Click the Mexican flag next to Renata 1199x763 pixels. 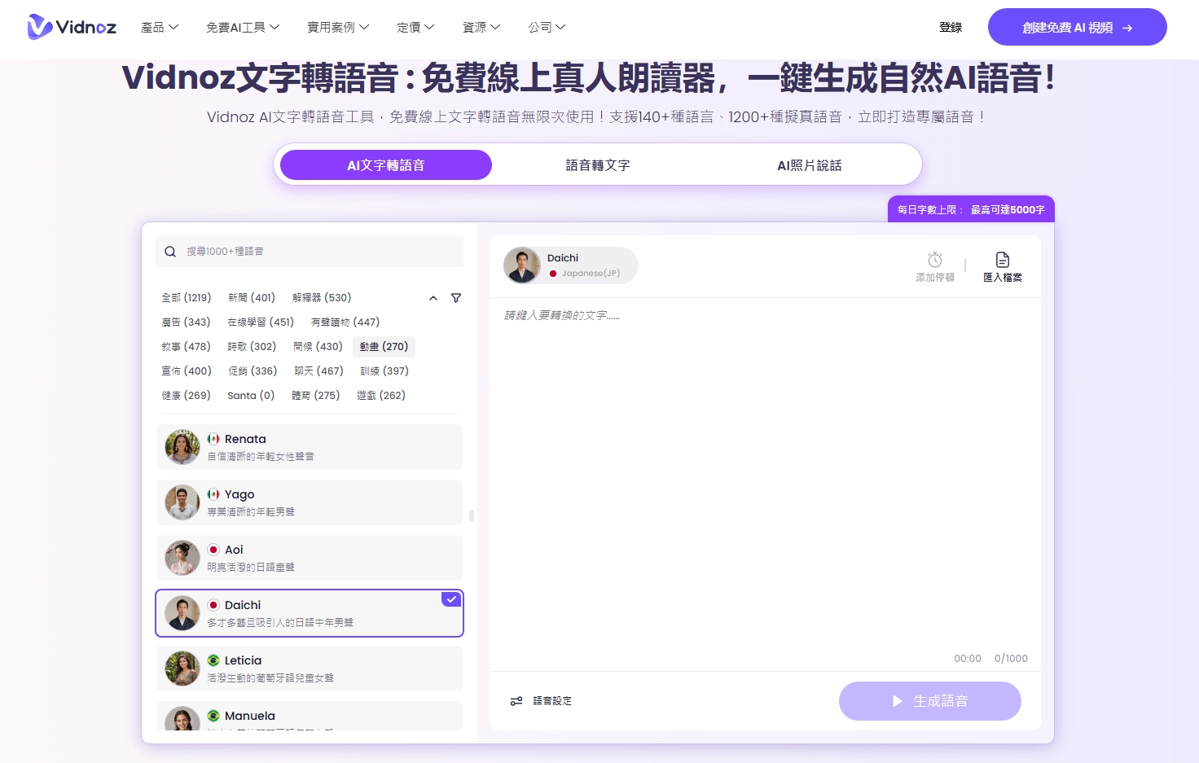tap(213, 439)
